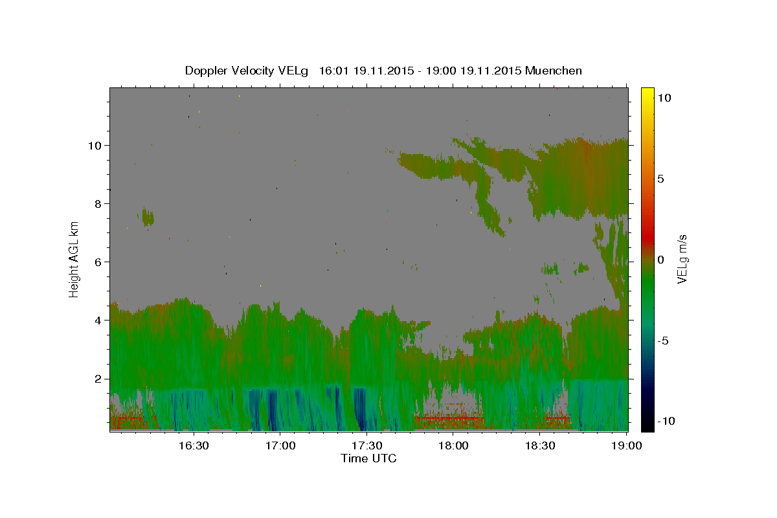Click the height axis label 4

point(99,321)
